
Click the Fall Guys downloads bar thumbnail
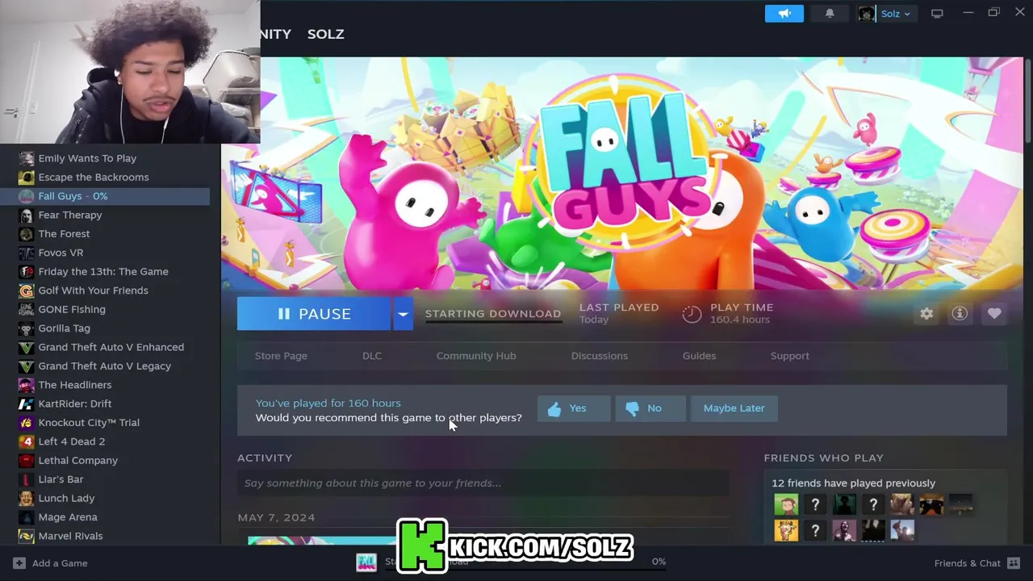pyautogui.click(x=367, y=562)
